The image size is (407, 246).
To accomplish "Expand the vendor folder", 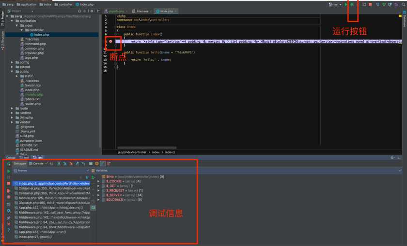I will (12, 122).
